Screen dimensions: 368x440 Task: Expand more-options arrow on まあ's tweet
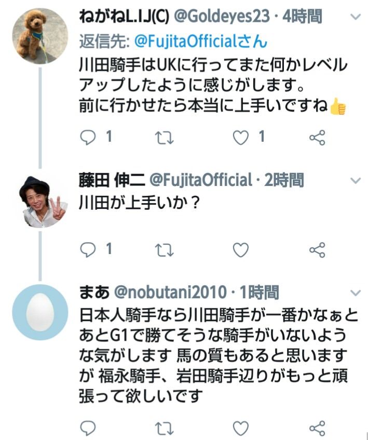tap(356, 291)
